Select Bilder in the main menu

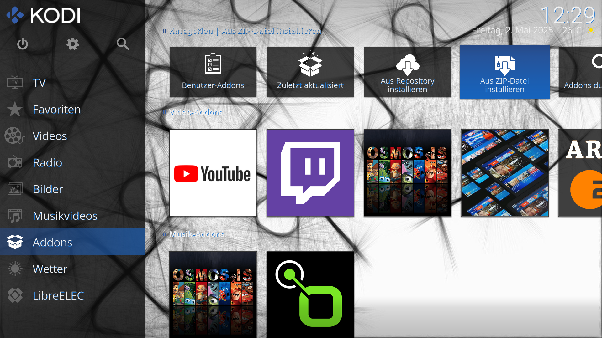click(72, 189)
